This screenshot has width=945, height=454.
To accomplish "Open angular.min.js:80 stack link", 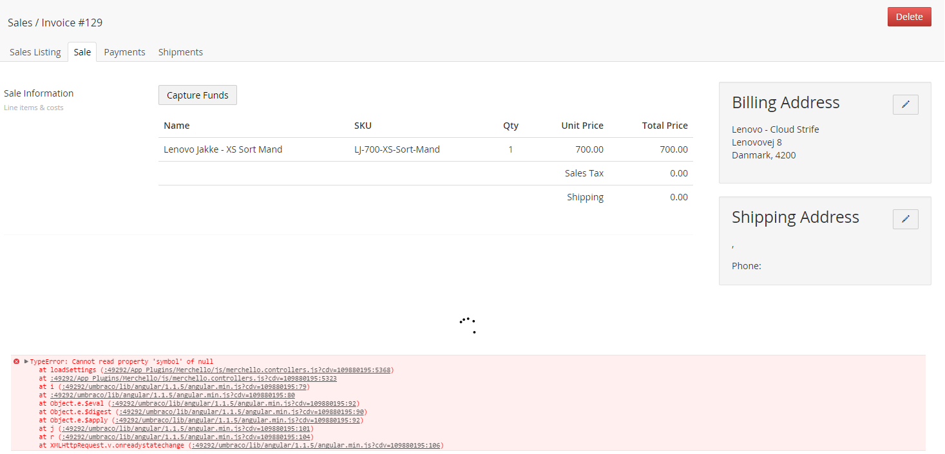I will tap(173, 395).
